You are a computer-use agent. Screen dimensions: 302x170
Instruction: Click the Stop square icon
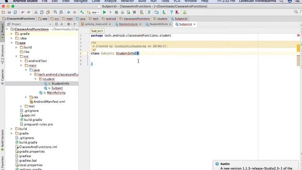(134, 12)
